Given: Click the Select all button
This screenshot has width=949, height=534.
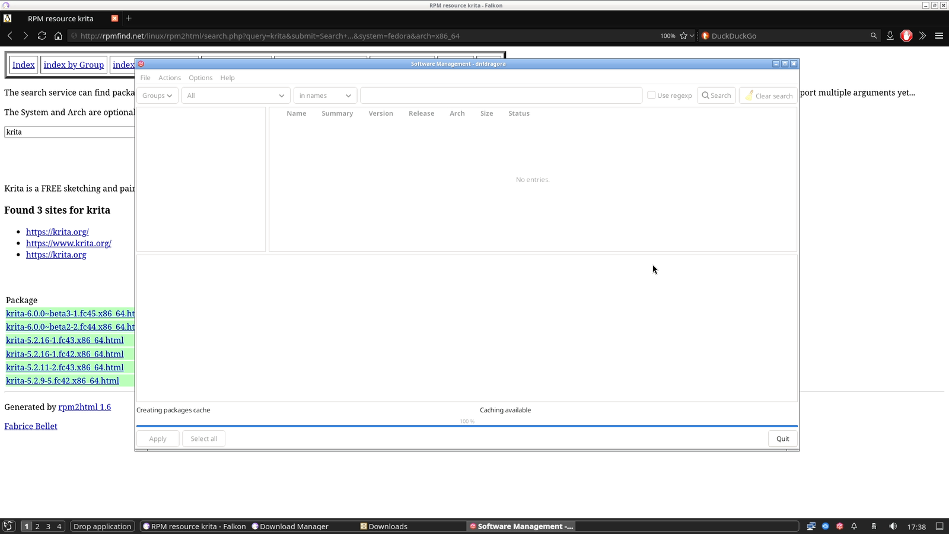Looking at the screenshot, I should click(x=203, y=438).
